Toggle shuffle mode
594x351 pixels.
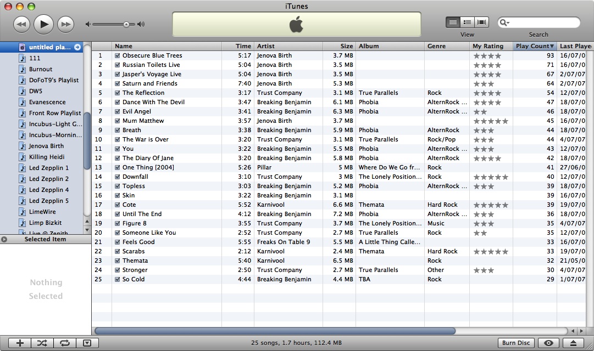[42, 343]
